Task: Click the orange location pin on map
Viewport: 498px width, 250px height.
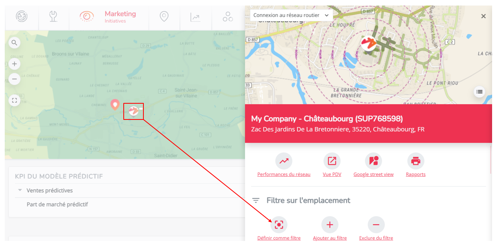Action: (x=115, y=104)
